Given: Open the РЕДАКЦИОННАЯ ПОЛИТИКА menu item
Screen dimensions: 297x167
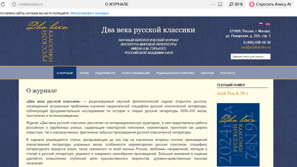Looking at the screenshot, I should (x=175, y=73).
